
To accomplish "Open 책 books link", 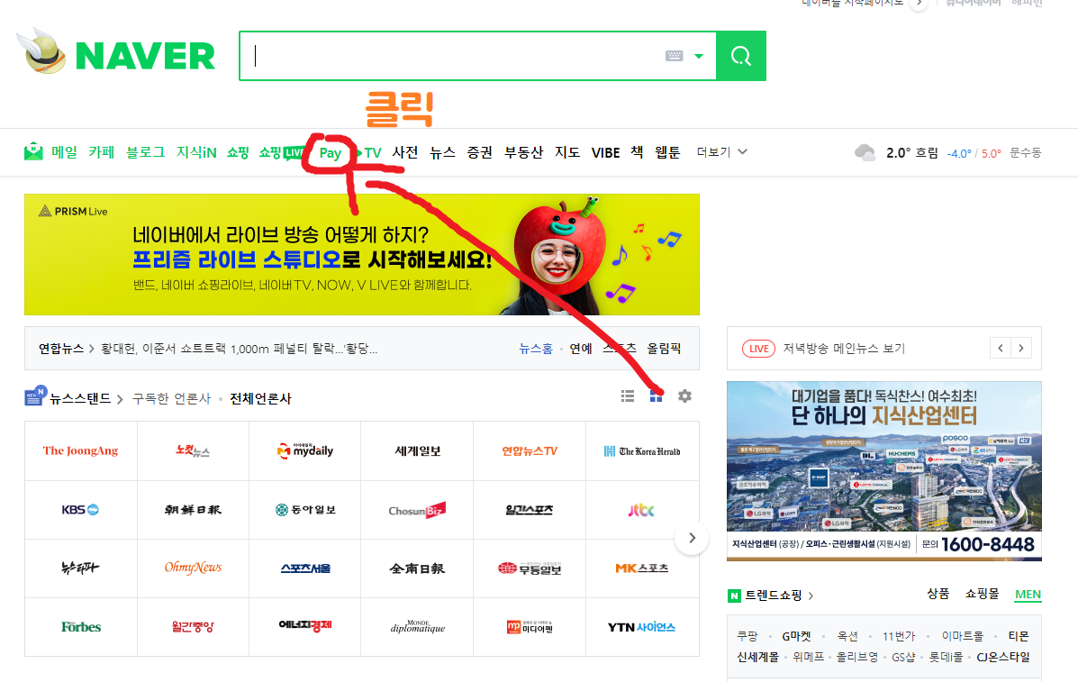I will coord(638,152).
